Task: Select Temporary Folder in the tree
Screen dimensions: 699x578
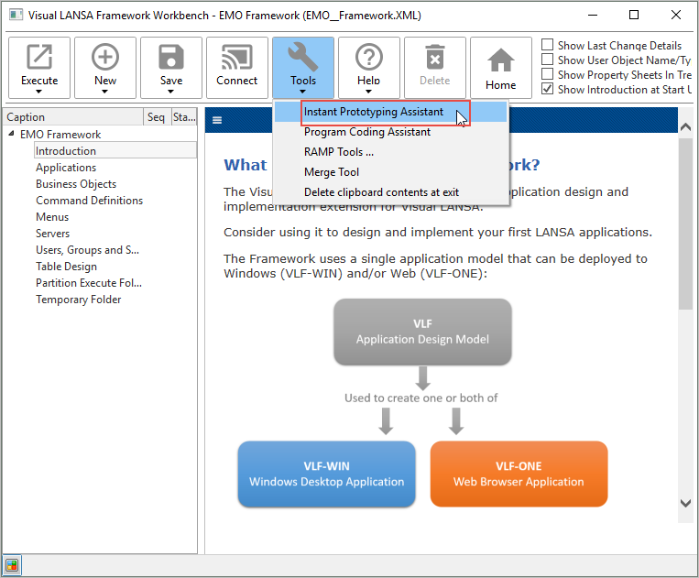Action: [79, 299]
